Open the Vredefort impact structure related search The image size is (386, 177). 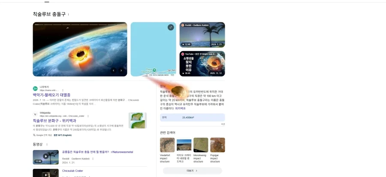pos(167,150)
